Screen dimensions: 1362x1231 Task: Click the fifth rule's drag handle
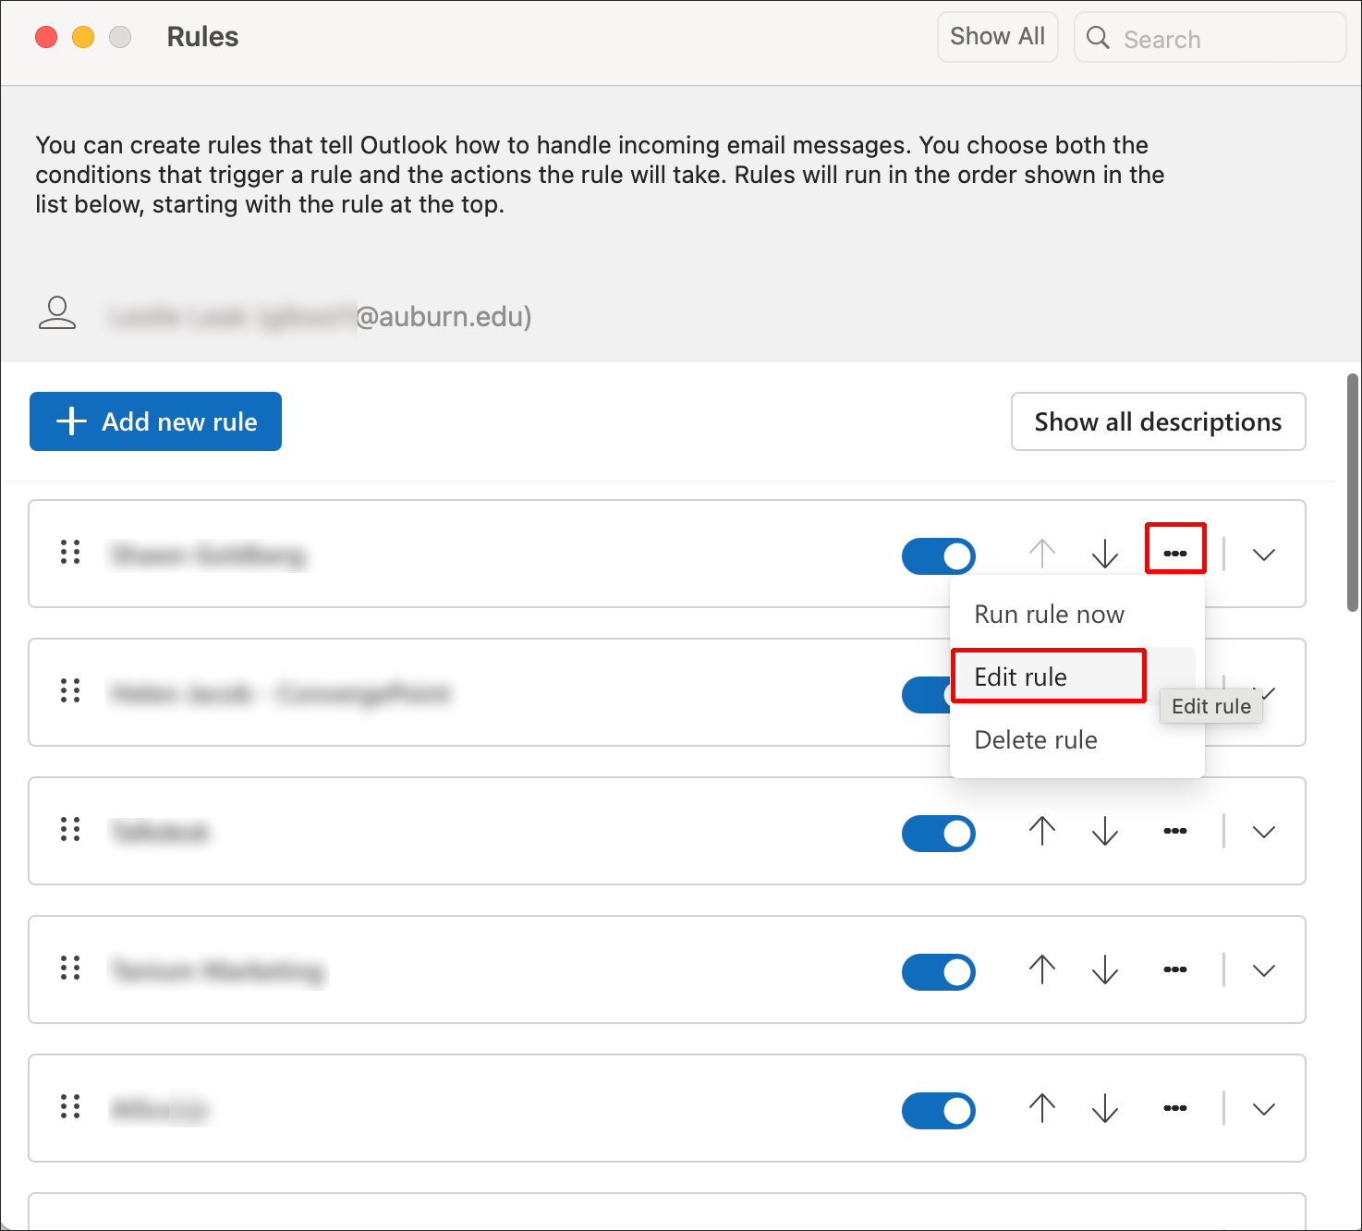click(70, 1106)
